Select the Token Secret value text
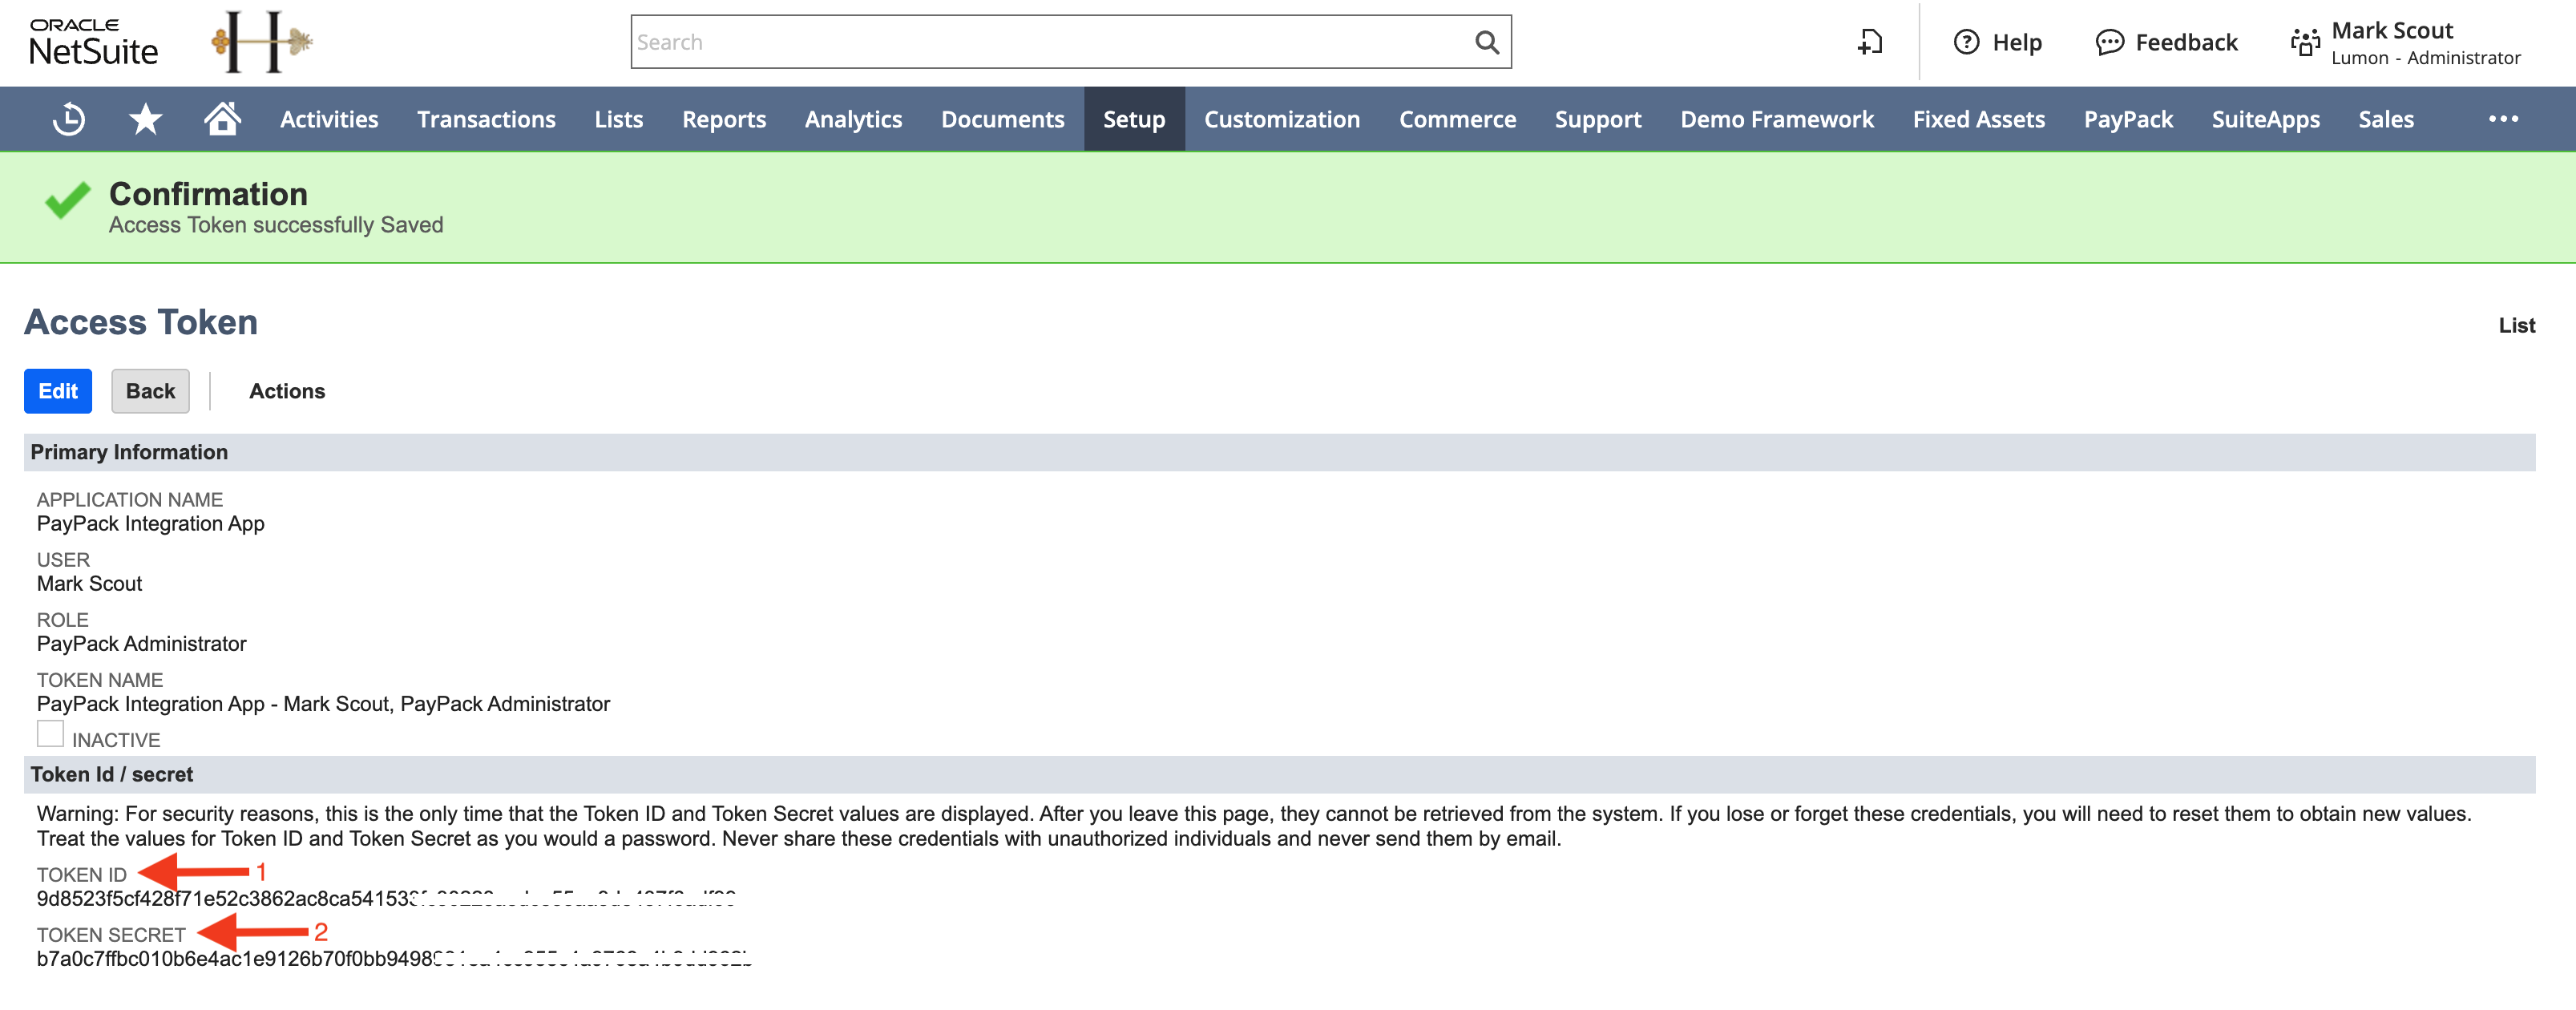2576x1010 pixels. (394, 958)
